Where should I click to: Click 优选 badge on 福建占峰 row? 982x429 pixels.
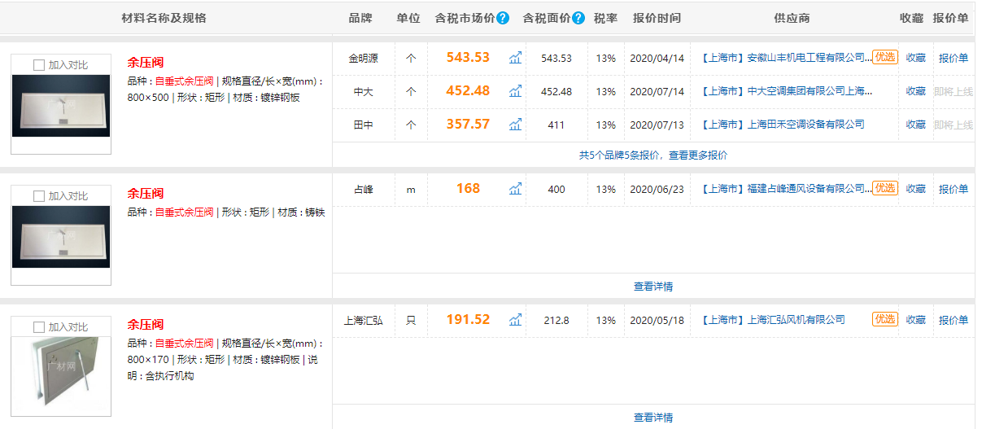885,188
